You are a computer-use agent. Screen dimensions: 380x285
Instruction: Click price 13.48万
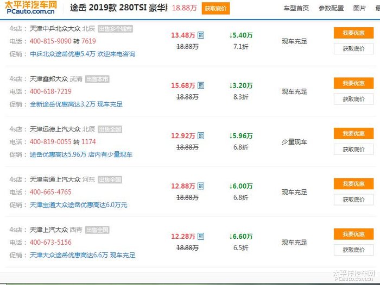[x=183, y=35]
